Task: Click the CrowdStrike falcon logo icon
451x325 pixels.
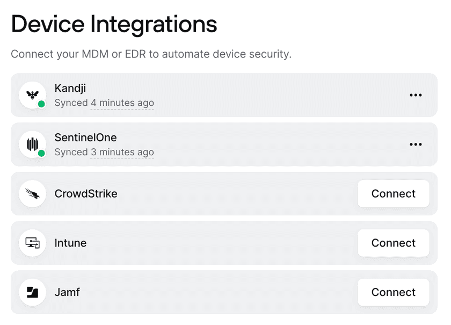Action: pyautogui.click(x=32, y=194)
